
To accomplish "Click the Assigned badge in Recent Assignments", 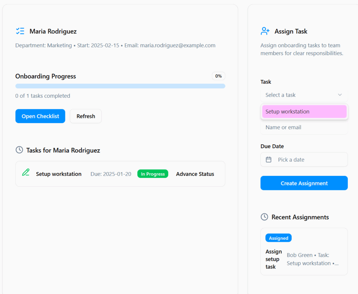I will [278, 238].
